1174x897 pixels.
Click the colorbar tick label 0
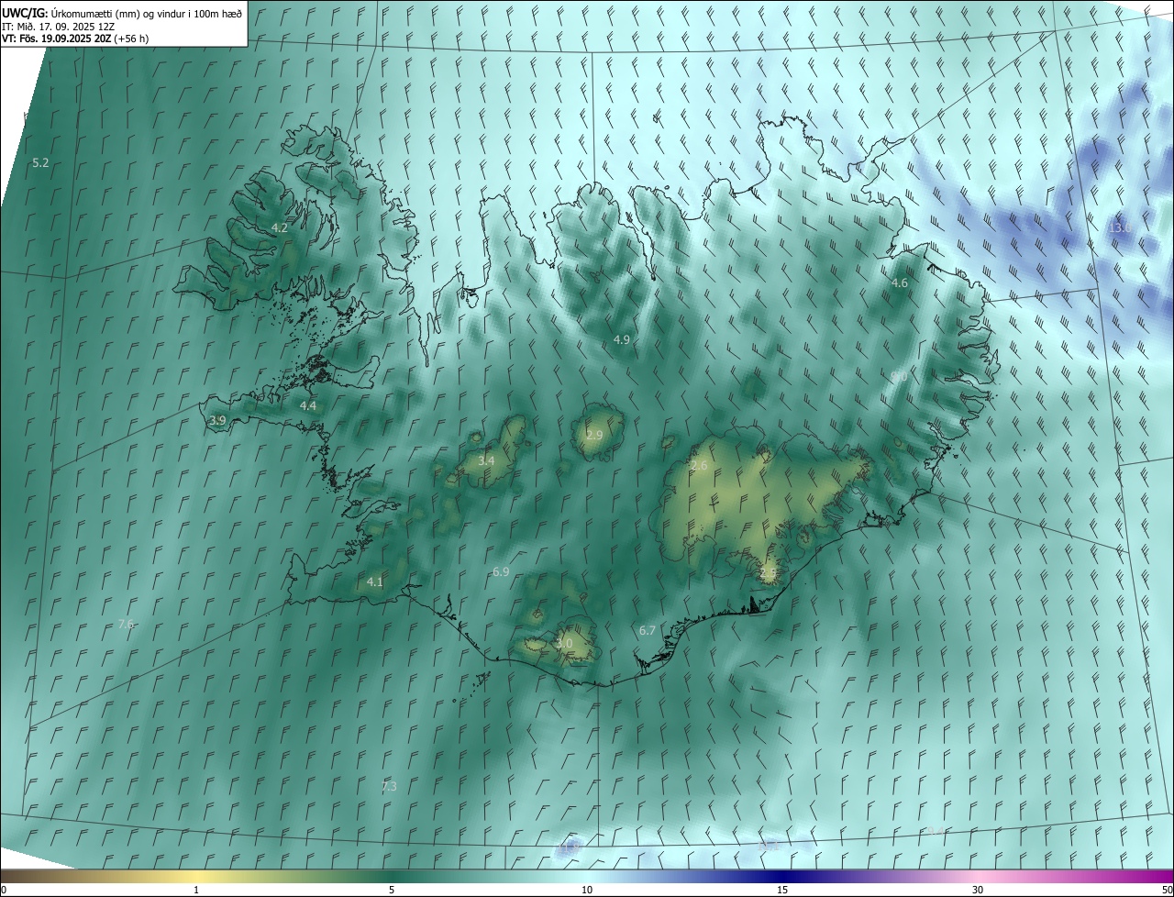4,890
